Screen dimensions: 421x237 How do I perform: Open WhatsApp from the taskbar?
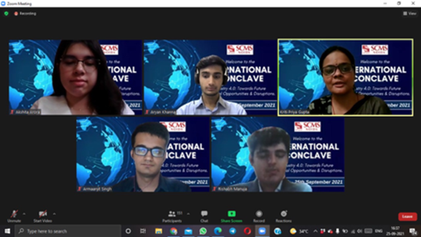[x=203, y=231]
